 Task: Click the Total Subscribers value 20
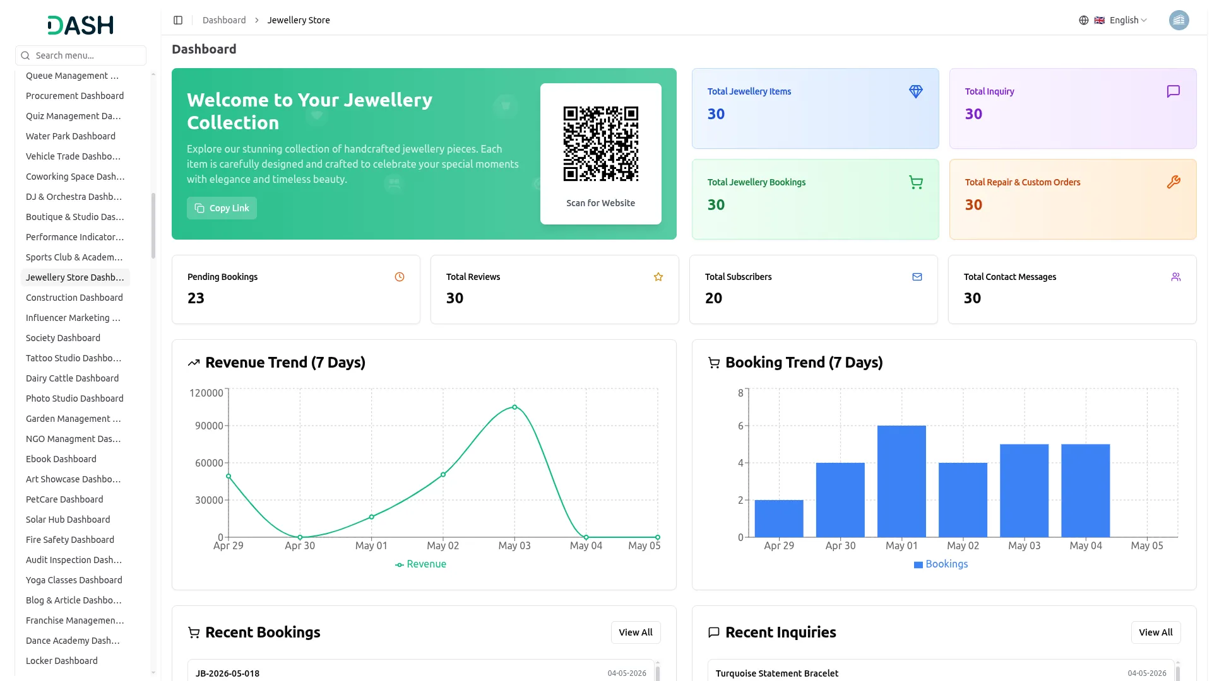(713, 298)
